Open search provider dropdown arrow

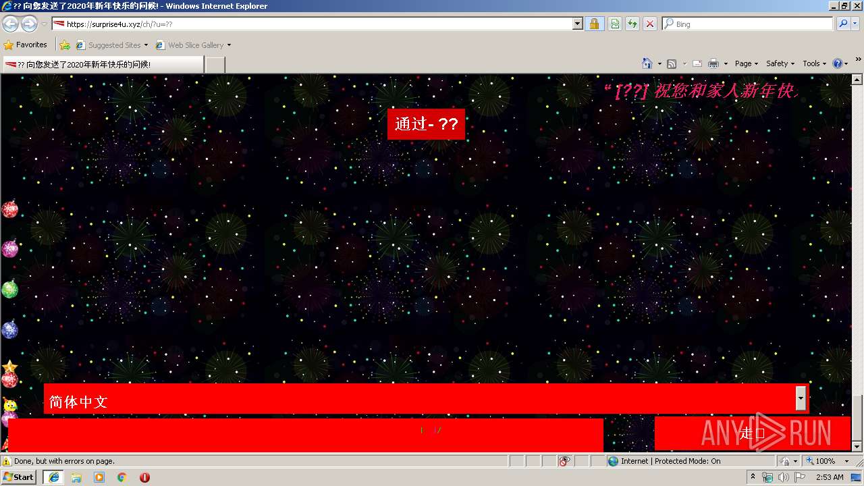855,24
